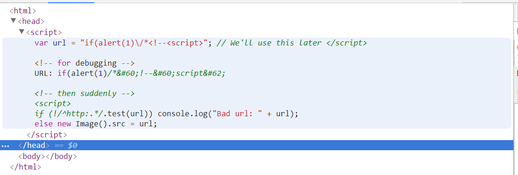
Task: Click the 'for debugging' comment line
Action: 84,63
